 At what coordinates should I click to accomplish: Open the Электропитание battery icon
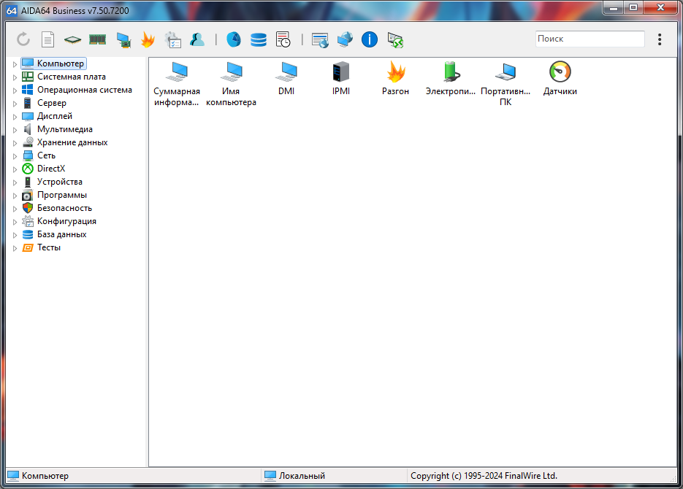tap(451, 79)
